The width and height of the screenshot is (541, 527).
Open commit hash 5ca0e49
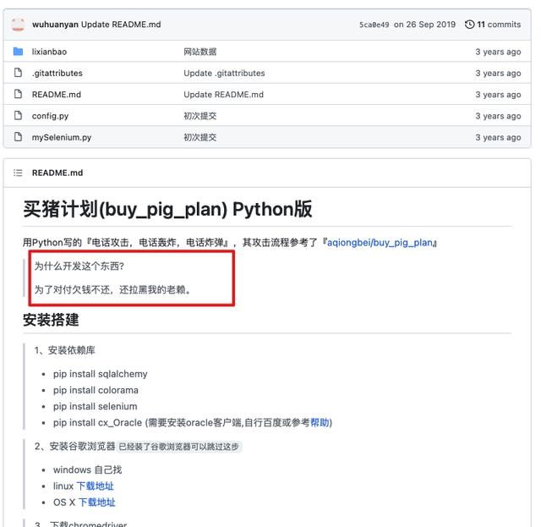pyautogui.click(x=374, y=25)
